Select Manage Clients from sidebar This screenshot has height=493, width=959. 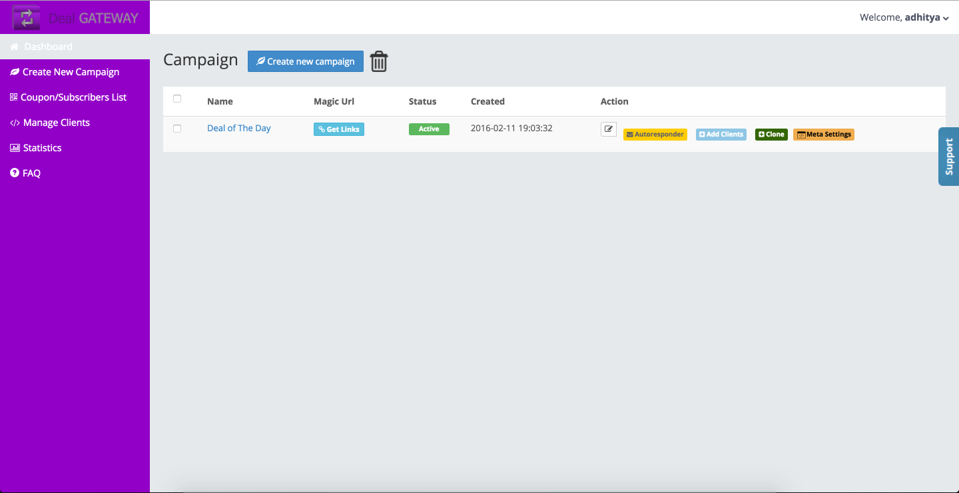56,123
